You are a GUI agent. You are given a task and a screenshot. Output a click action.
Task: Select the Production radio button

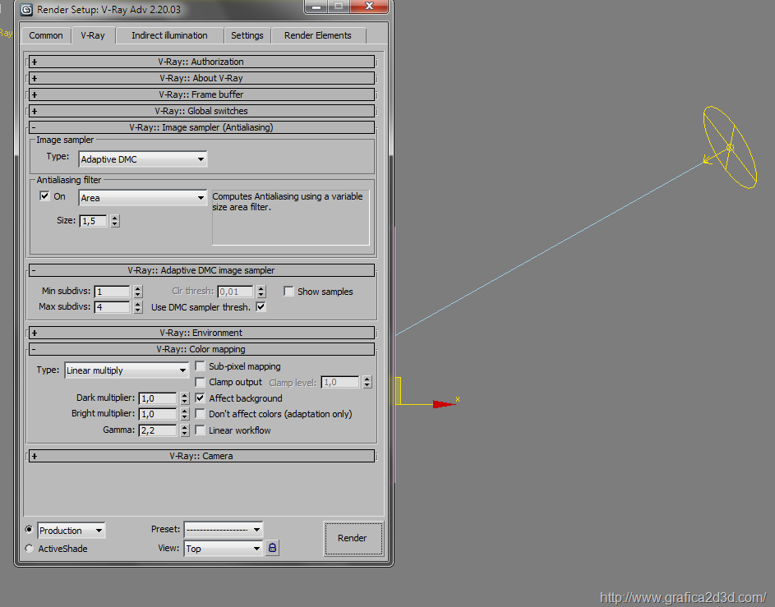click(x=29, y=530)
